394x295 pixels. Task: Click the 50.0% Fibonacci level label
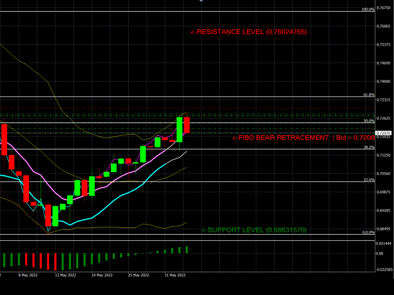click(369, 121)
